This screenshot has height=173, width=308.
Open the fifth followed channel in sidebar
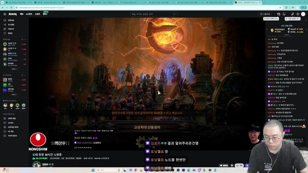pos(14,65)
